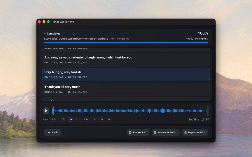Select the 'Thank you all very much.' caption
Screen dimensions: 252x157
[x=126, y=89]
